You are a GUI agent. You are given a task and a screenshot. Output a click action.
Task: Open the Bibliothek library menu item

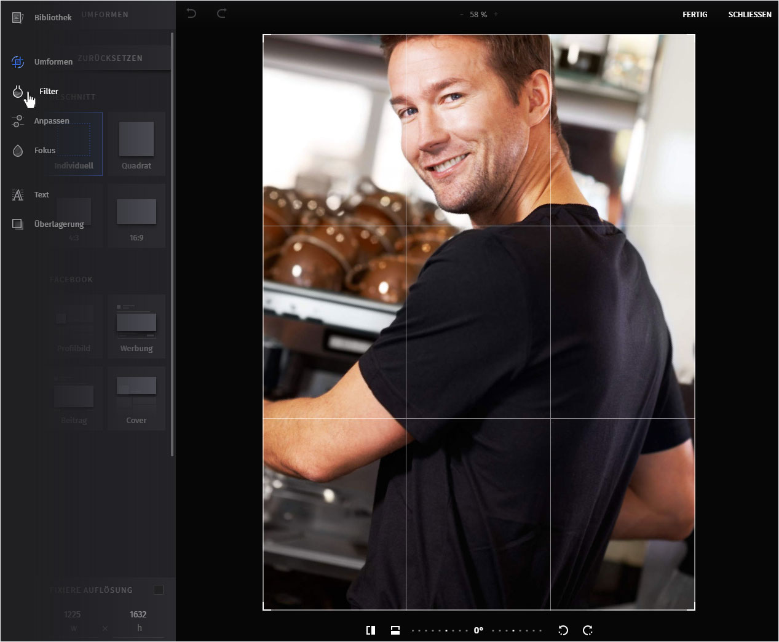click(x=42, y=17)
